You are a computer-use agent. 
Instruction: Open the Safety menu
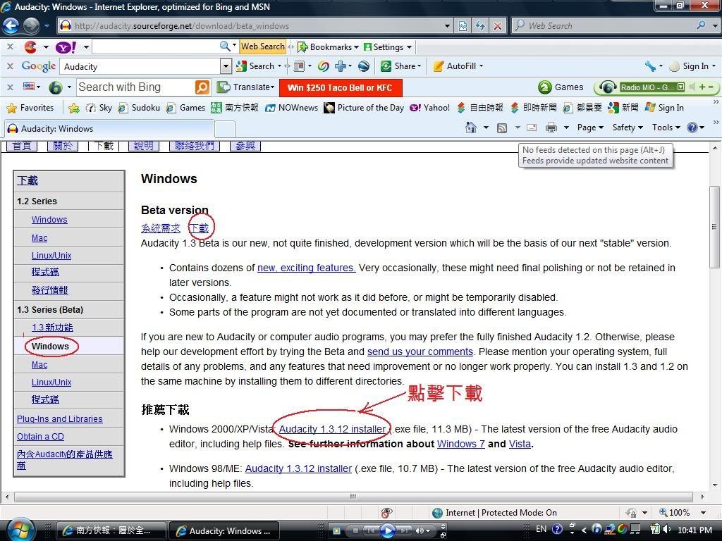click(627, 128)
